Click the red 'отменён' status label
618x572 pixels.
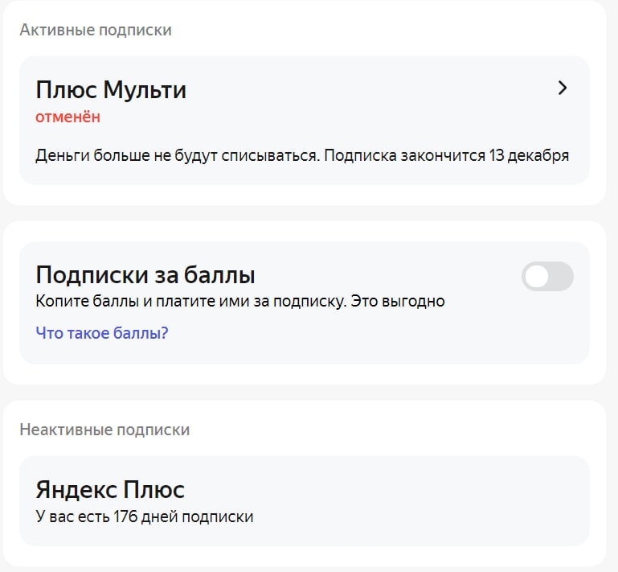pos(68,117)
